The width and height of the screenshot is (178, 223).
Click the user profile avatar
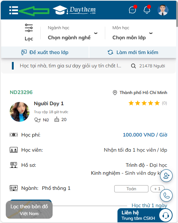point(163,10)
